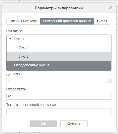
Task: Click into the Диапазон range field
Action: pos(56,81)
